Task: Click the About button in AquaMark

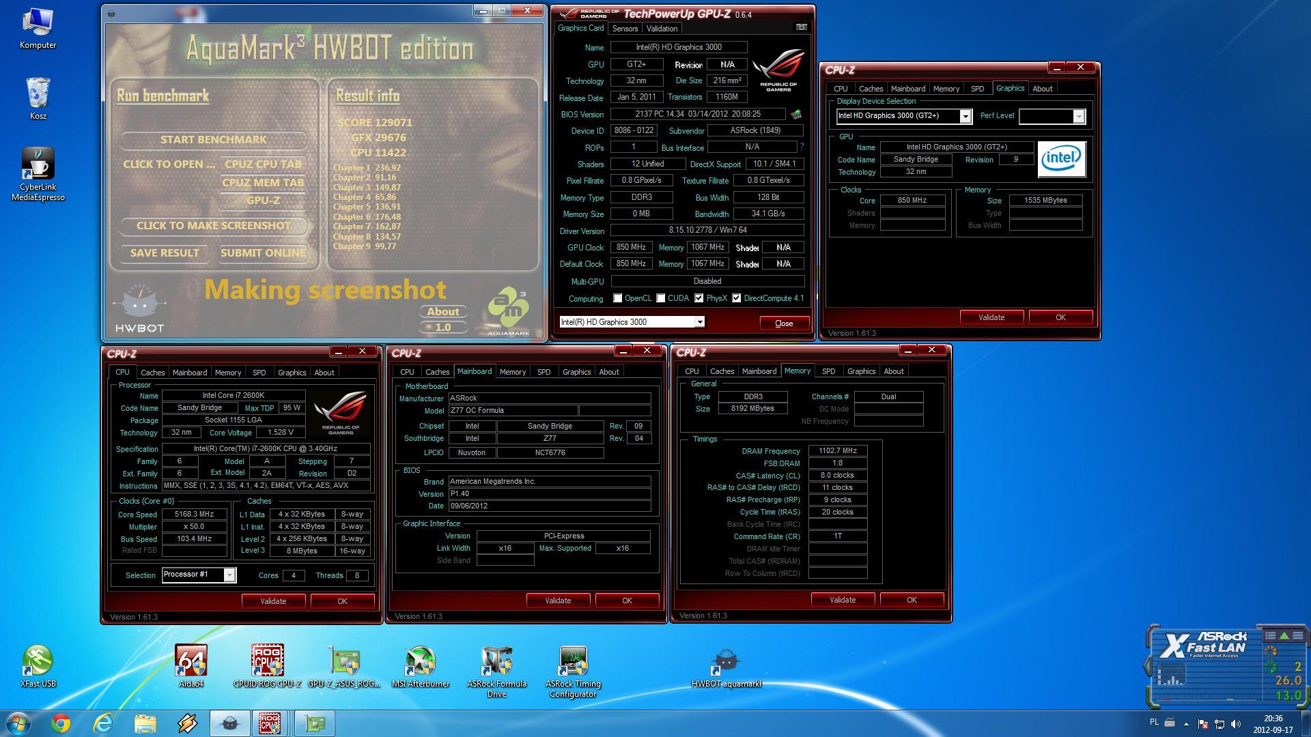Action: coord(443,311)
